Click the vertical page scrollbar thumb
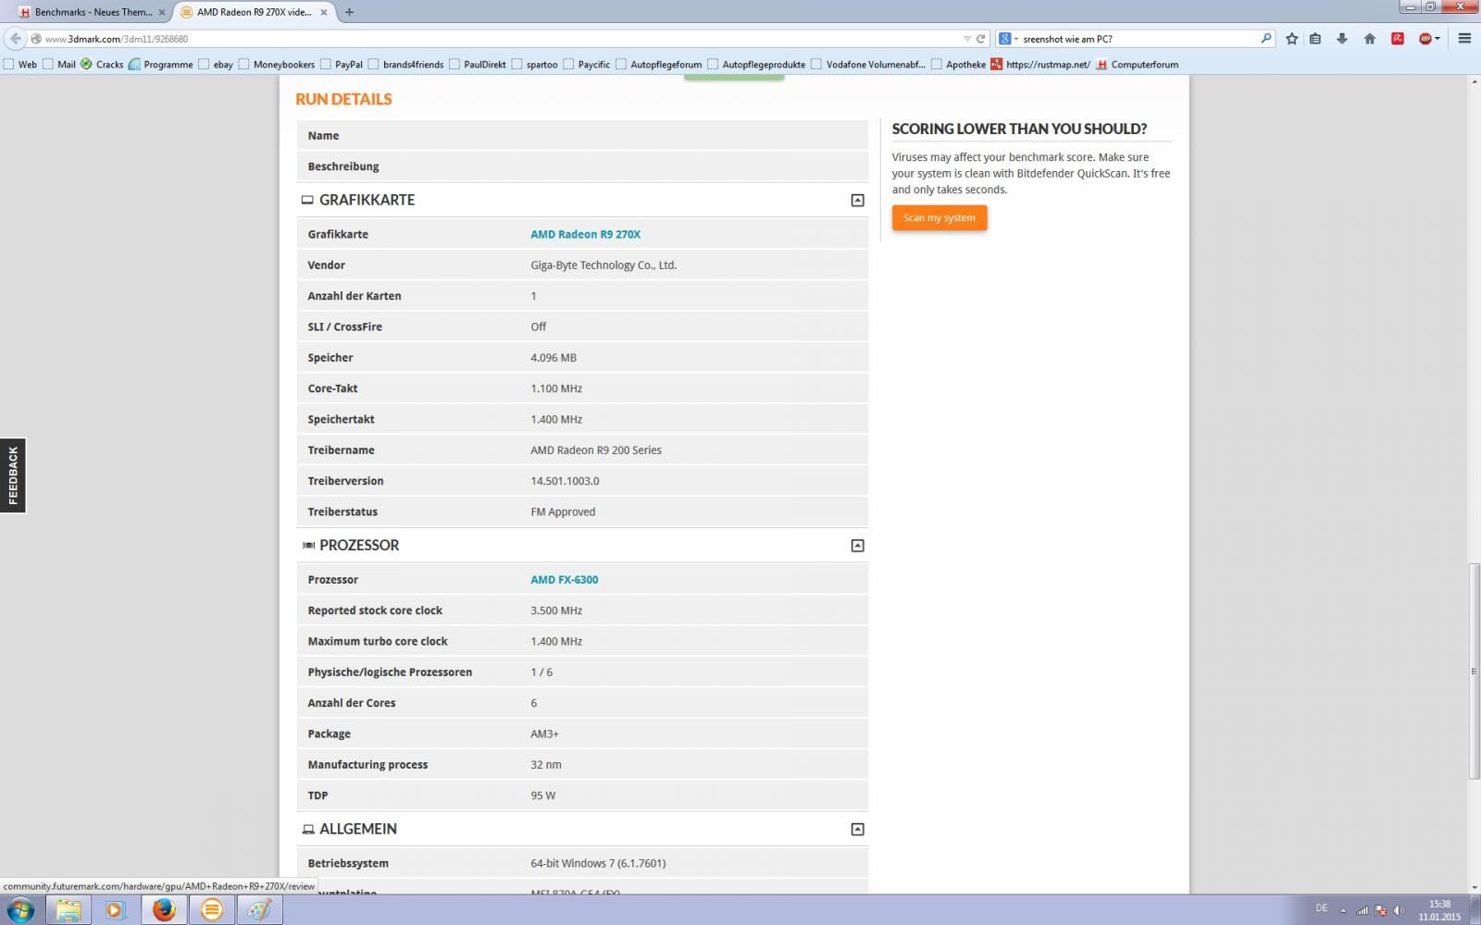1481x925 pixels. pos(1474,671)
